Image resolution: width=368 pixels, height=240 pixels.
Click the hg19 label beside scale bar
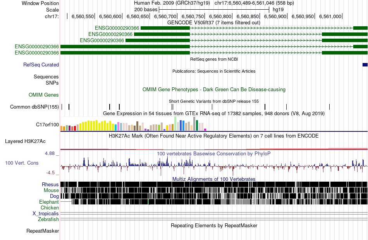coord(278,10)
